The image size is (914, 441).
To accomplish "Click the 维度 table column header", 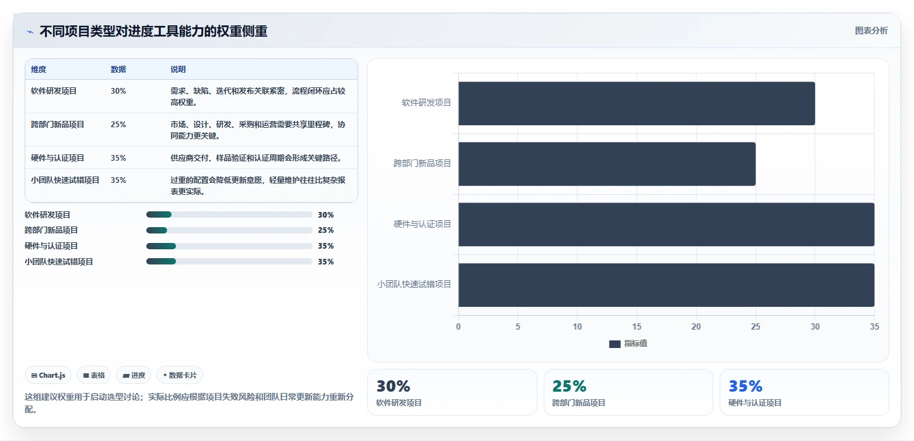I will pos(39,70).
